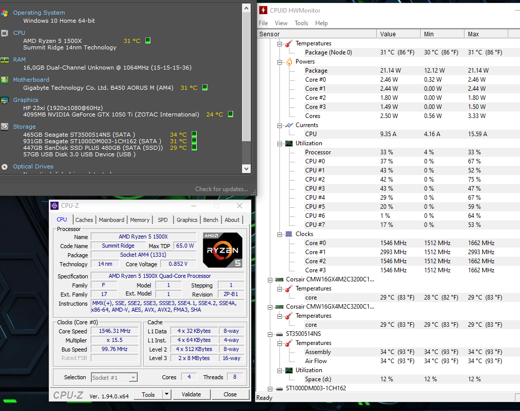
Task: Click the graph icon beside Currents in HWMonitor
Action: coord(289,125)
